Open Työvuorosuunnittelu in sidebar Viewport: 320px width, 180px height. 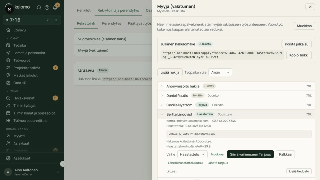[x=32, y=120]
